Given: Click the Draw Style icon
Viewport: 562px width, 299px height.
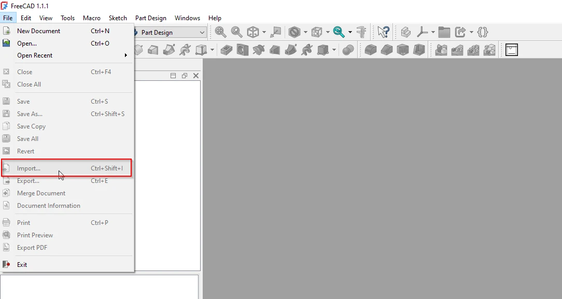Looking at the screenshot, I should click(294, 32).
